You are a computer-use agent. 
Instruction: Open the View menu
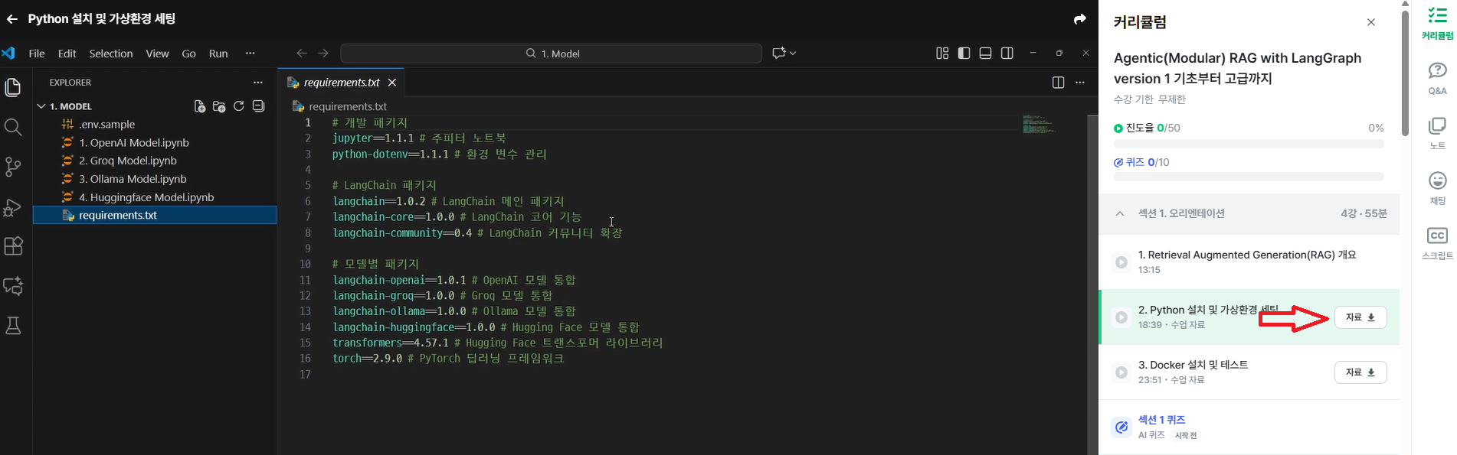click(x=157, y=54)
